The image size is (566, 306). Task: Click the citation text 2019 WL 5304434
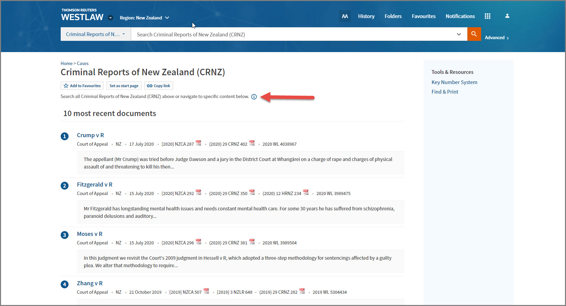pyautogui.click(x=330, y=292)
